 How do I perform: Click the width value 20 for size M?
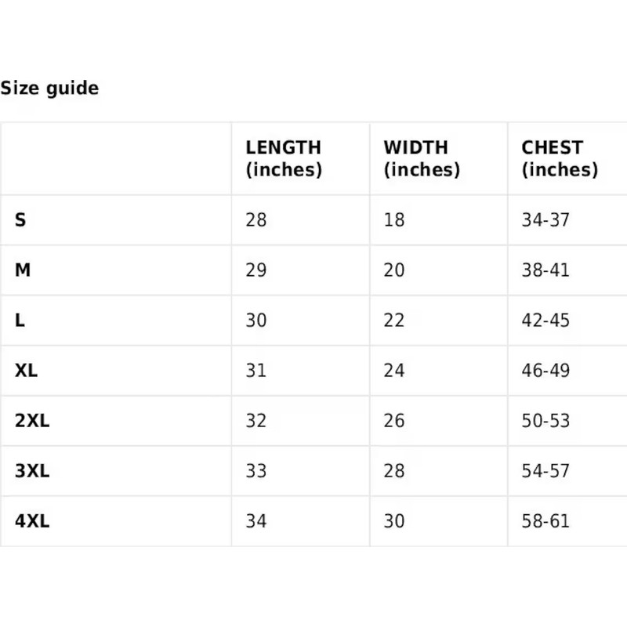tap(394, 270)
